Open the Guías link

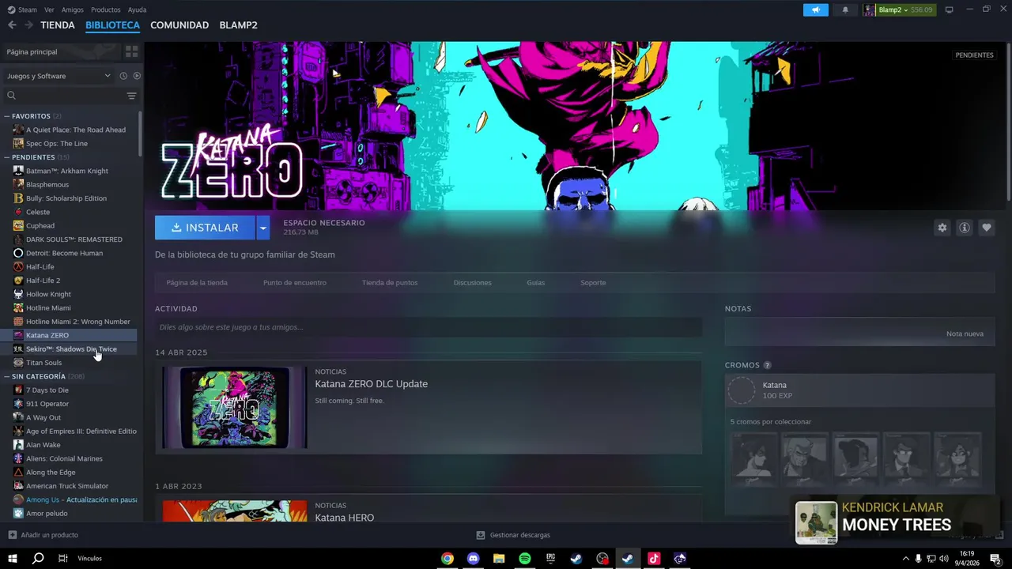pos(536,282)
